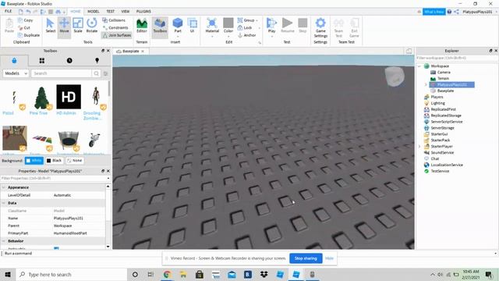Activate the Scale tool

(78, 25)
